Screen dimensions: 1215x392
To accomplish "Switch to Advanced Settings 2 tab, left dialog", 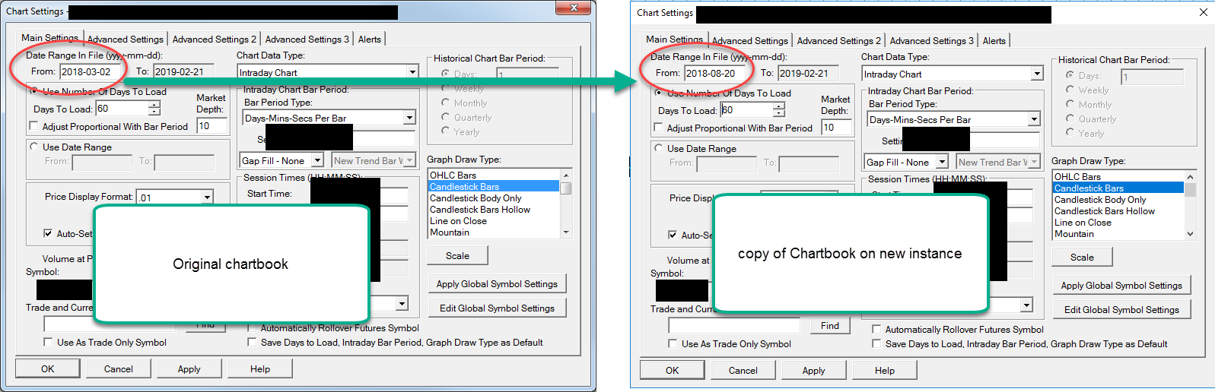I will (214, 39).
